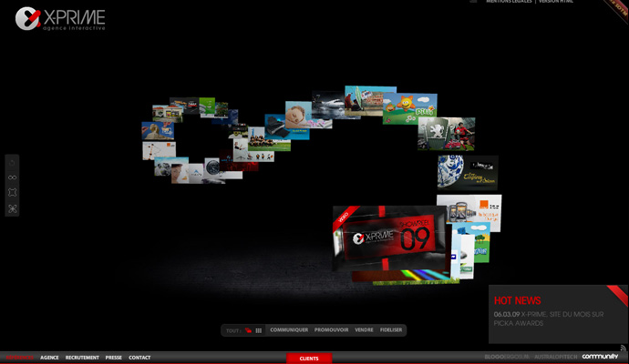Click the X-Prime logo
629x364 pixels.
[60, 19]
